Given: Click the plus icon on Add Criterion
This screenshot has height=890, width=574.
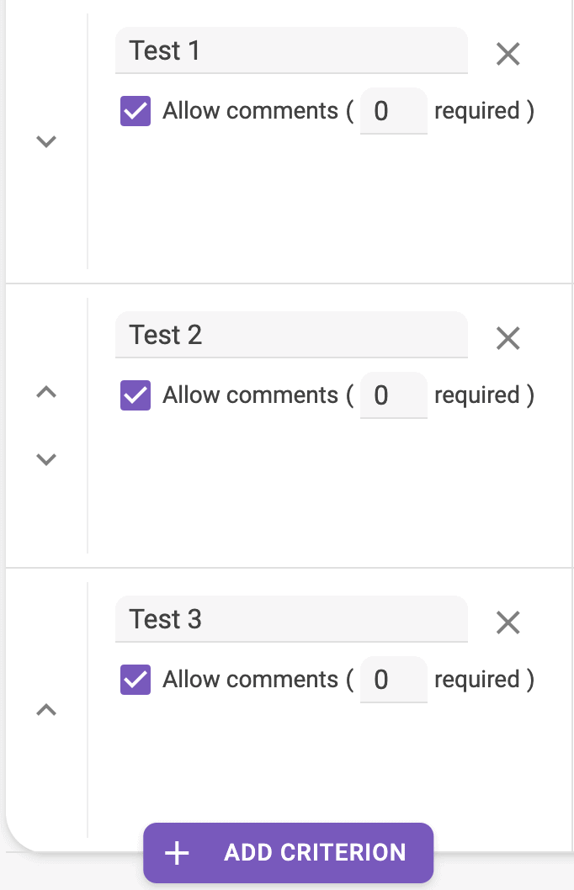Looking at the screenshot, I should [x=176, y=852].
